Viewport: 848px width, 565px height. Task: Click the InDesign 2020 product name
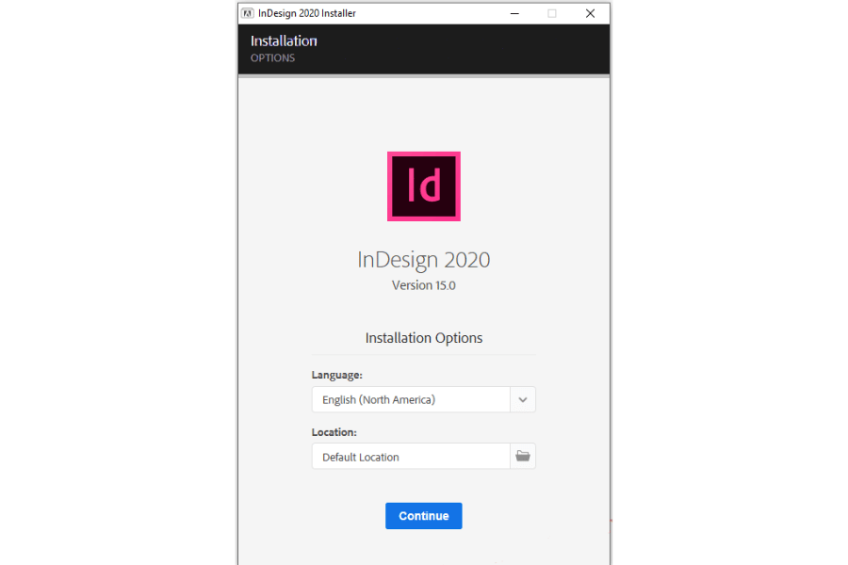pyautogui.click(x=423, y=260)
